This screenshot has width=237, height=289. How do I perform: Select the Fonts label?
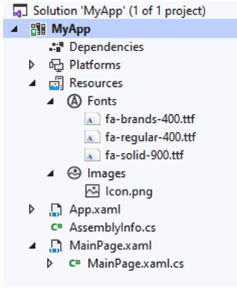[102, 101]
